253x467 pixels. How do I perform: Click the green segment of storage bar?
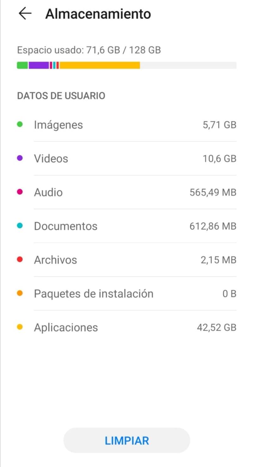(x=22, y=65)
